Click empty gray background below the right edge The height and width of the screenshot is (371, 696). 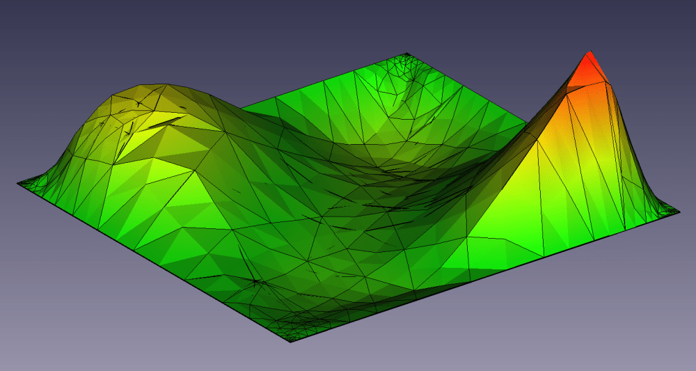pos(592,313)
